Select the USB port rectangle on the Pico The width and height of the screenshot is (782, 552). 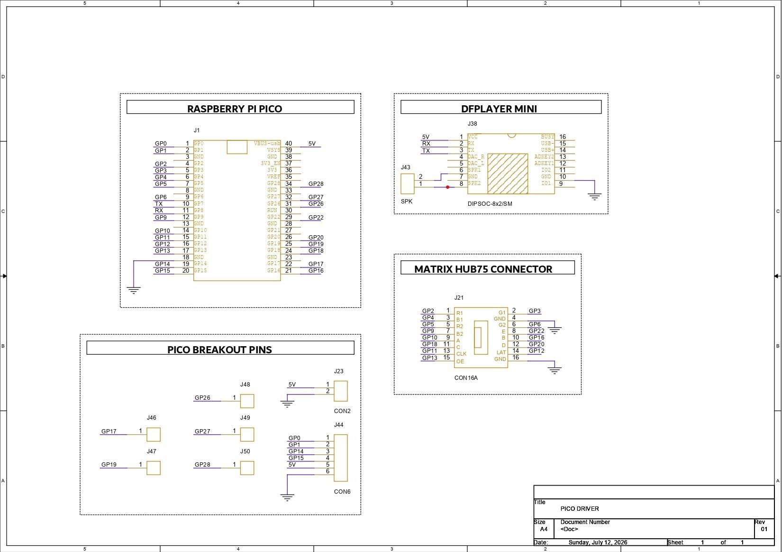pyautogui.click(x=237, y=147)
